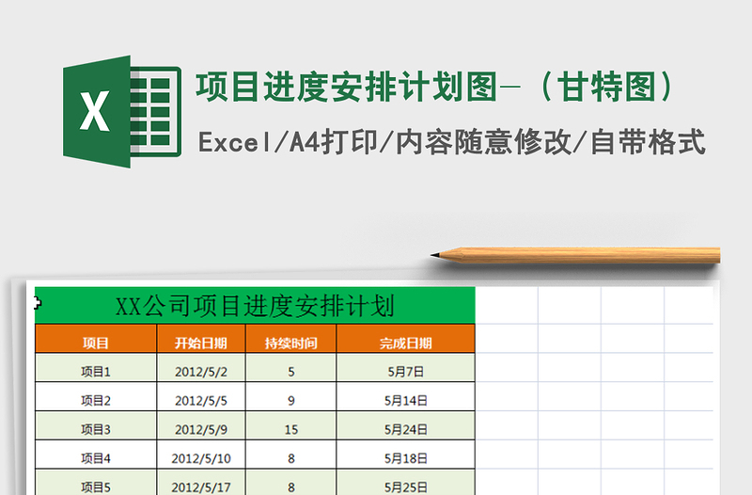The image size is (752, 495).
Task: Select the title 项目进度安排计划图-（甘特图）
Action: tap(435, 88)
